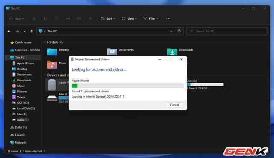The image size is (274, 158).
Task: Open the Filter dropdown menu
Action: (151, 19)
